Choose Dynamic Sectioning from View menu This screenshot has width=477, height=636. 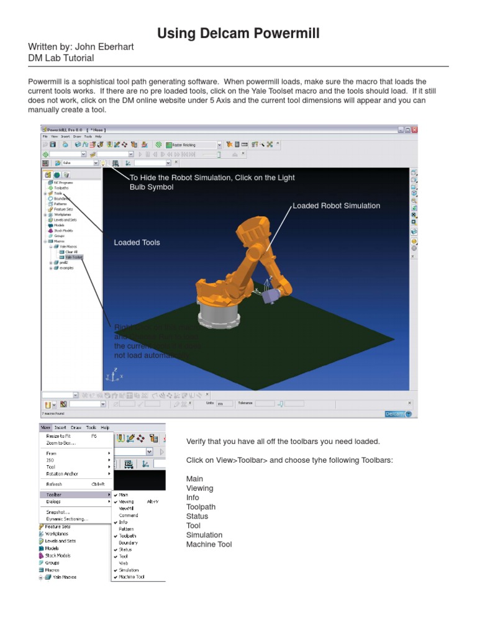click(76, 519)
